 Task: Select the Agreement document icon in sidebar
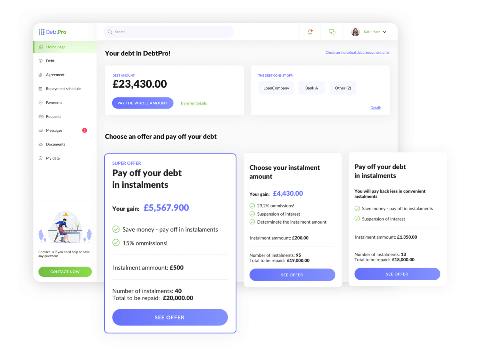pos(41,75)
